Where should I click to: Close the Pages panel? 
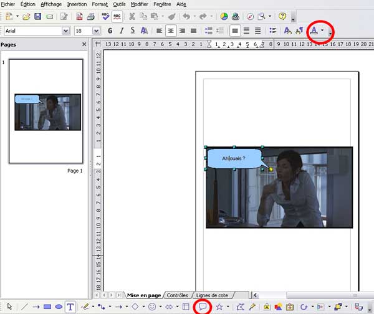[84, 44]
